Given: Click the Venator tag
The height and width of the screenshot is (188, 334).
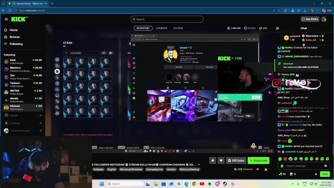Looking at the screenshot, I should coord(171,169).
